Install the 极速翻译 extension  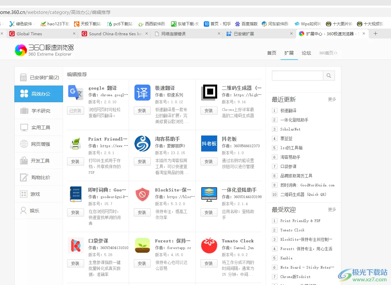coord(142,111)
